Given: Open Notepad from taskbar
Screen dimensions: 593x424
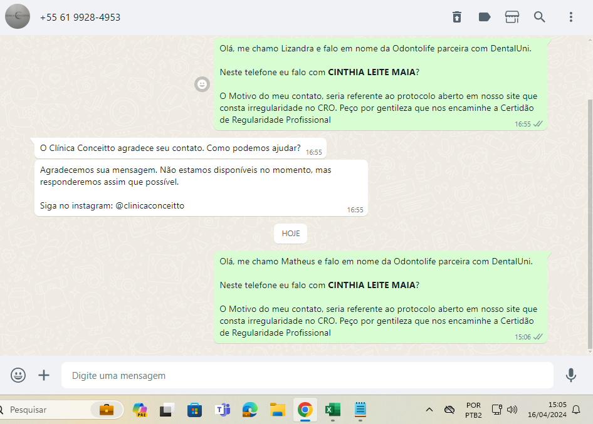Looking at the screenshot, I should pos(360,410).
